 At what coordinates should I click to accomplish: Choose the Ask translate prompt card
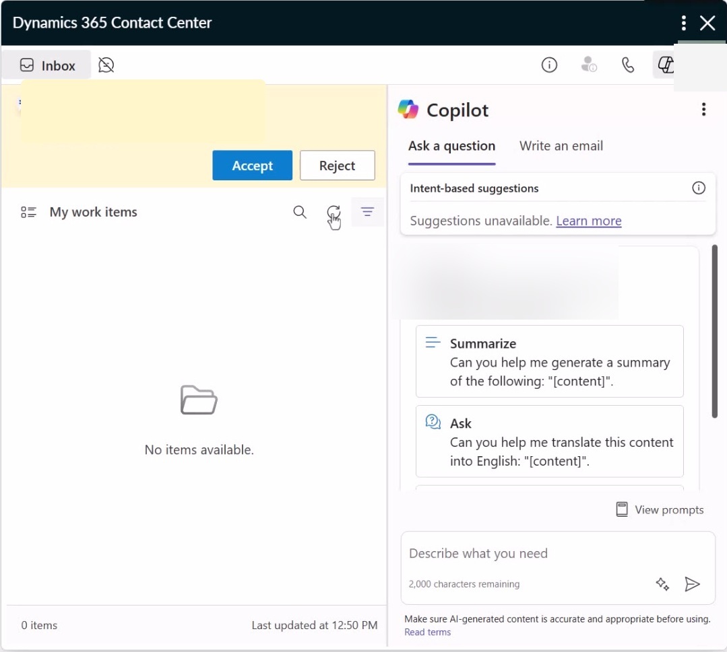pos(549,441)
